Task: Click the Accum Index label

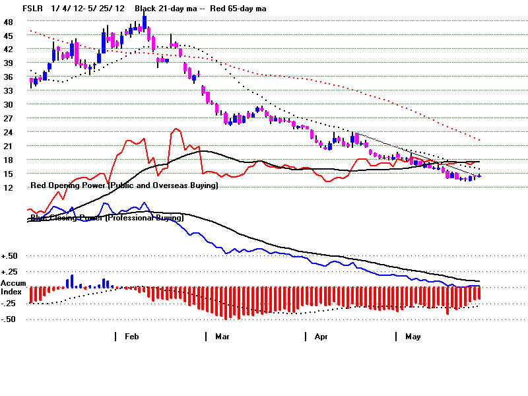Action: click(13, 287)
